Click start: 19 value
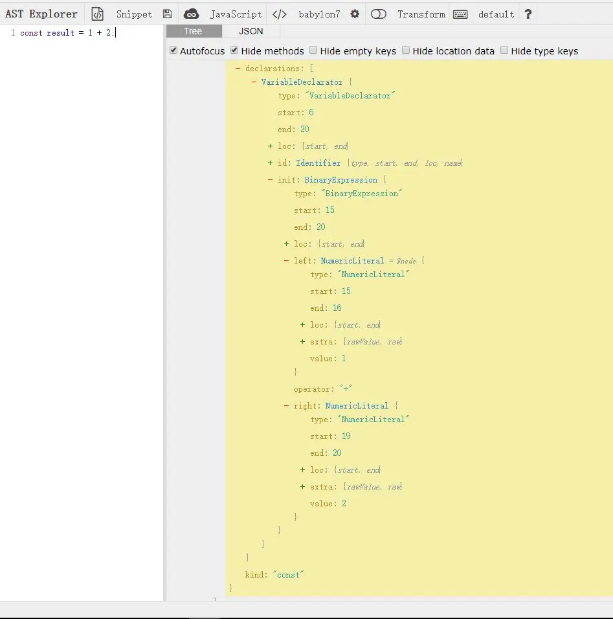This screenshot has height=619, width=613. pos(346,436)
